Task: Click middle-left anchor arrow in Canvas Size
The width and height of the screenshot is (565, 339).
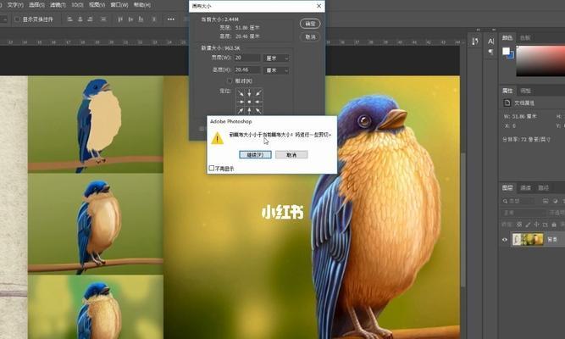Action: [241, 102]
